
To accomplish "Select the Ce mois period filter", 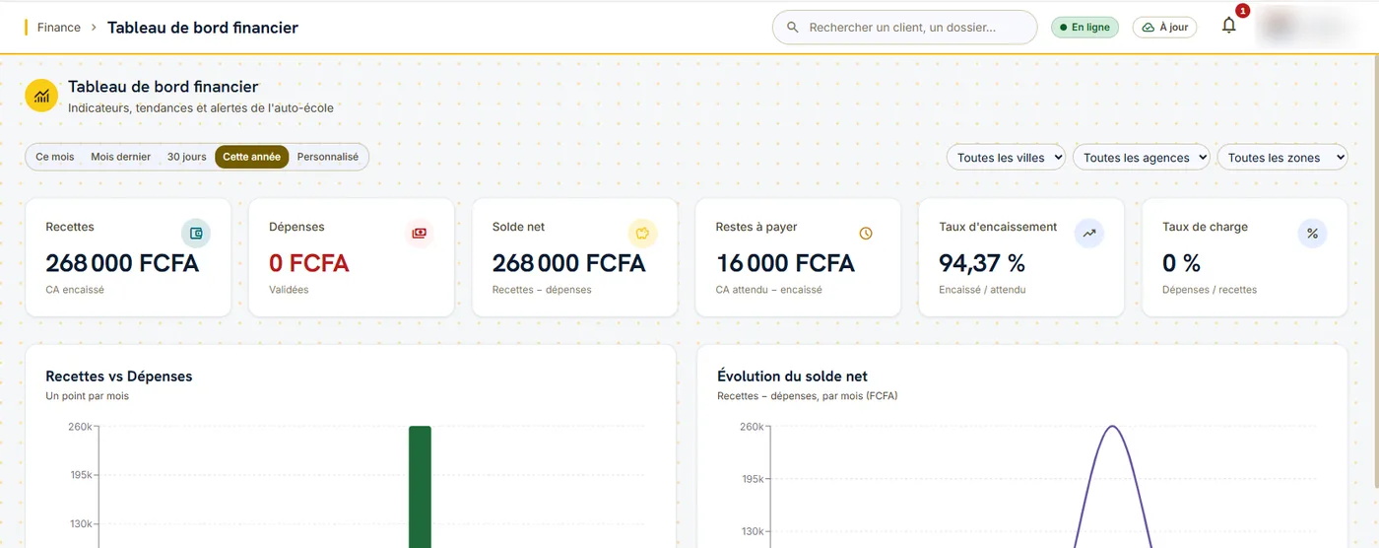I will [x=55, y=157].
